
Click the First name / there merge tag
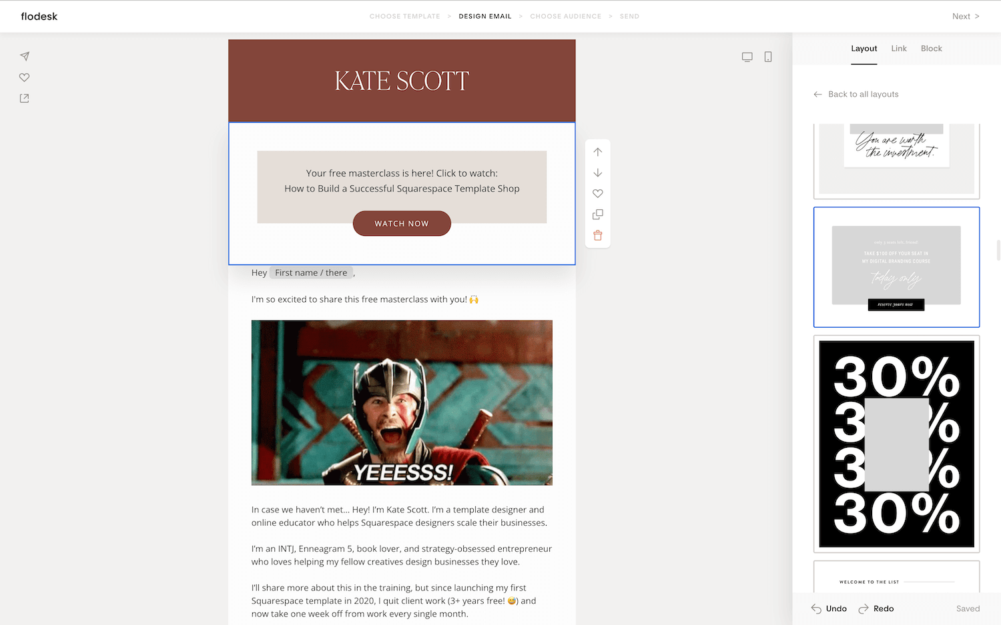pyautogui.click(x=311, y=273)
